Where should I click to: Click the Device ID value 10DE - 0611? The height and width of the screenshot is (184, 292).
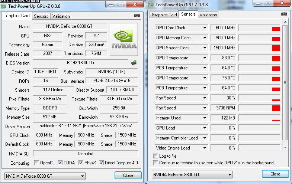[45, 72]
